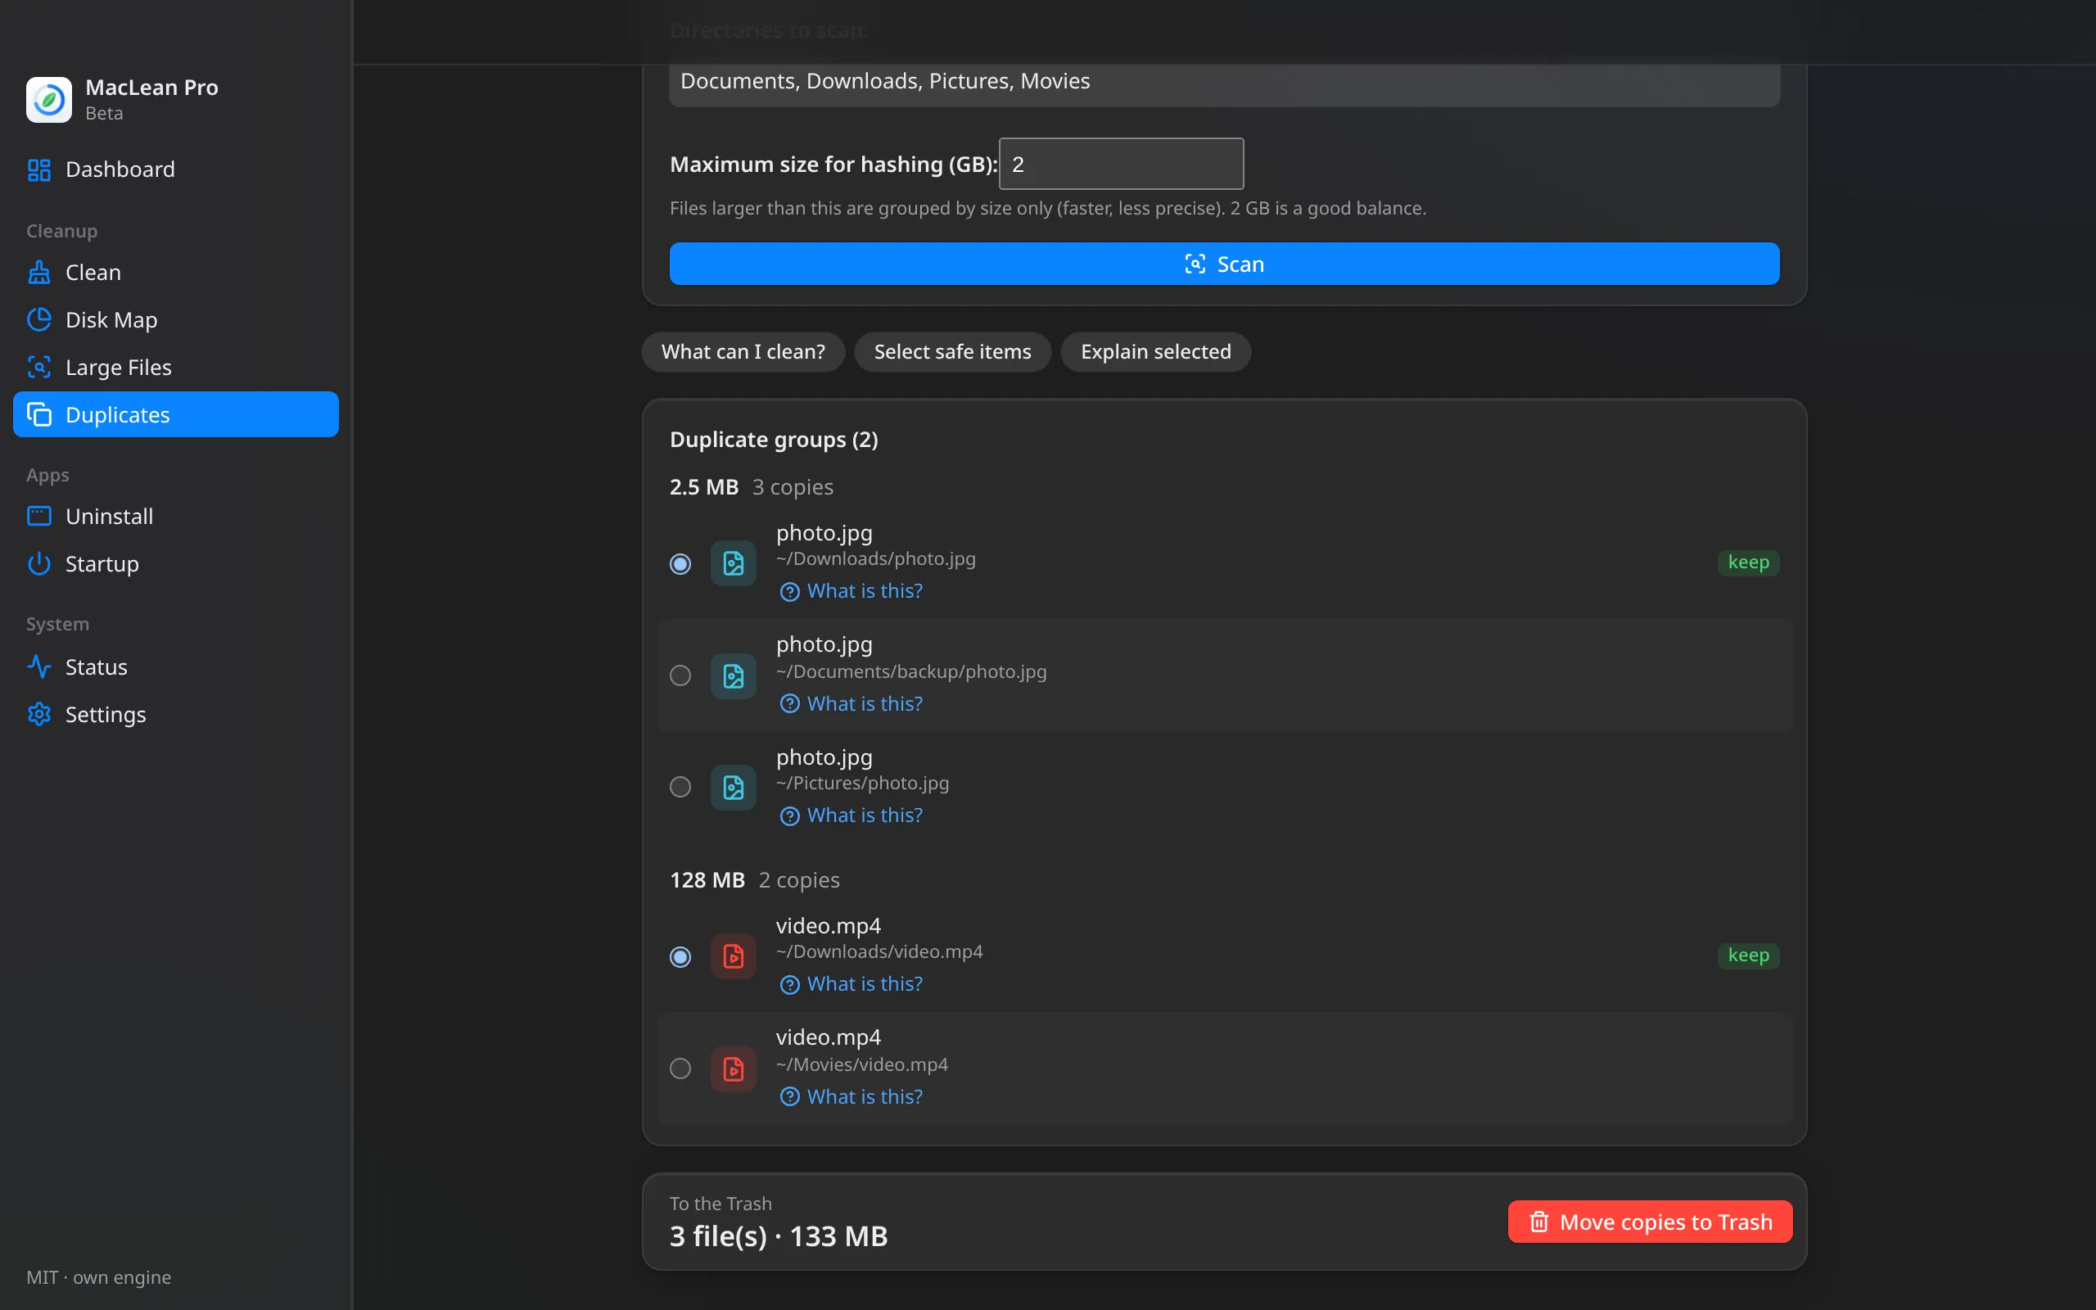The image size is (2096, 1310).
Task: Open Dashboard via its grid icon
Action: click(x=39, y=169)
